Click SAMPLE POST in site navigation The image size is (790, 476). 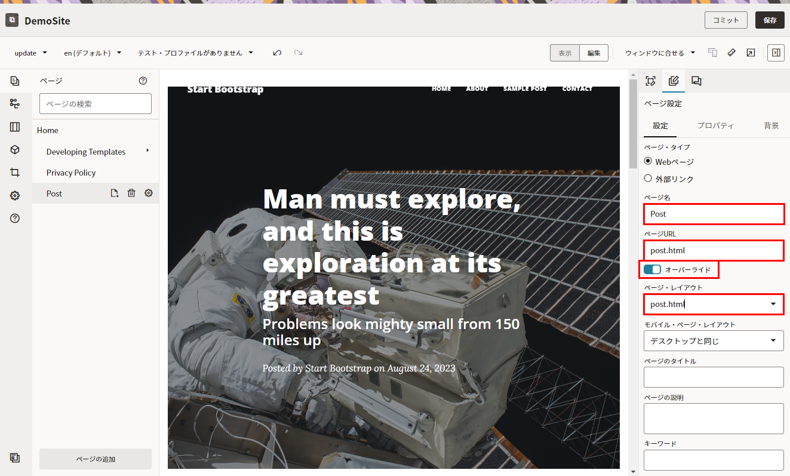click(525, 88)
